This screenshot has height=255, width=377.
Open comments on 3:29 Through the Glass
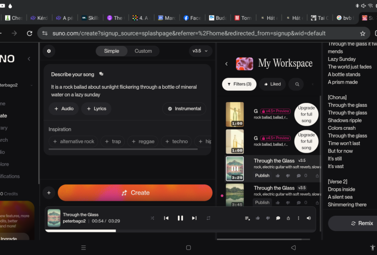pyautogui.click(x=299, y=176)
